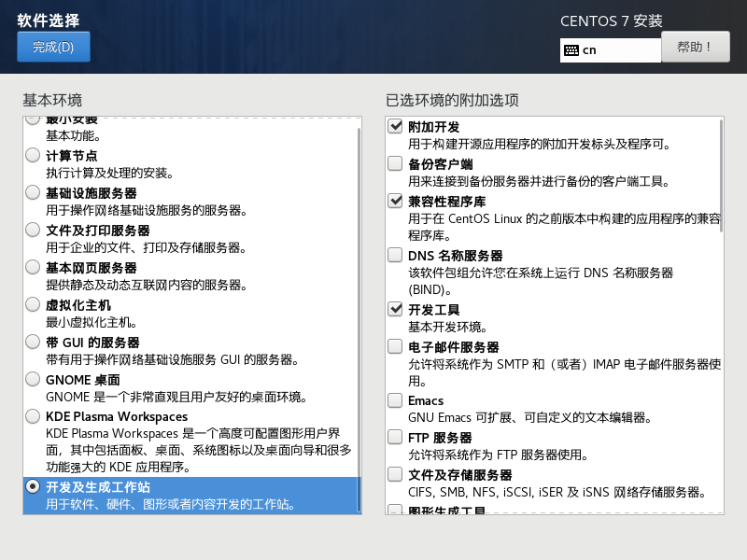The image size is (747, 560).
Task: Uncheck the 开发工具 checkbox
Action: pyautogui.click(x=395, y=309)
